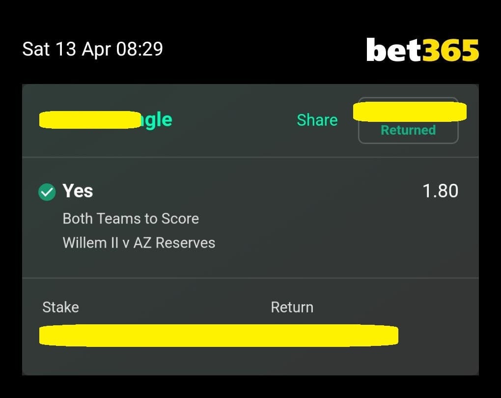
Task: Click the 1.80 odds value
Action: pyautogui.click(x=440, y=191)
